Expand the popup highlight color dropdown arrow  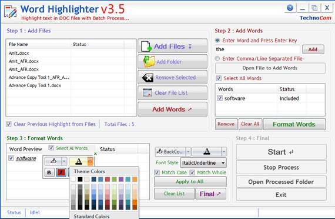64,161
